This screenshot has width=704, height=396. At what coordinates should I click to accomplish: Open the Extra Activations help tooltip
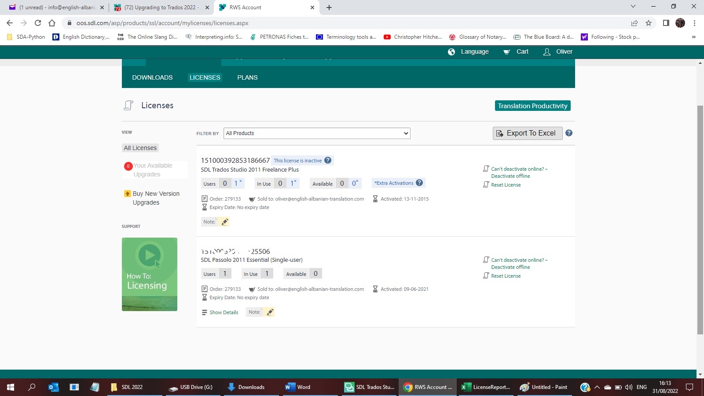coord(419,183)
